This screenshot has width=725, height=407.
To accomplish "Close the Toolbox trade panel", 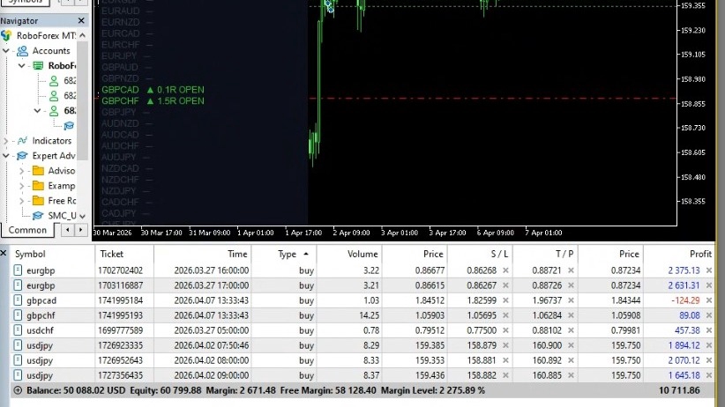I will [x=4, y=253].
